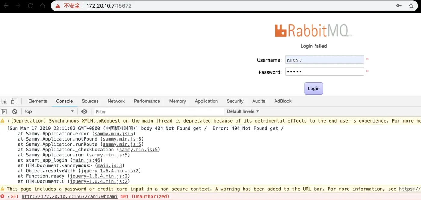Reload the page with the refresh icon

[30, 6]
